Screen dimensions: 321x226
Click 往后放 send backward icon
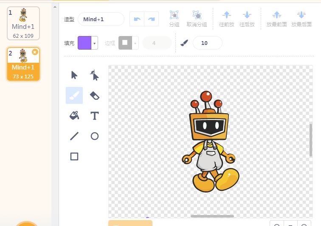click(247, 15)
